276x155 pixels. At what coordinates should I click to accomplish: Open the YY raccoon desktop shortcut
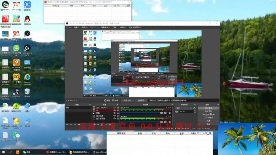16,80
